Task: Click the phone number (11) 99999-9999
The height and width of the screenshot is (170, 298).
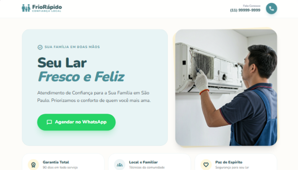Action: coord(245,10)
